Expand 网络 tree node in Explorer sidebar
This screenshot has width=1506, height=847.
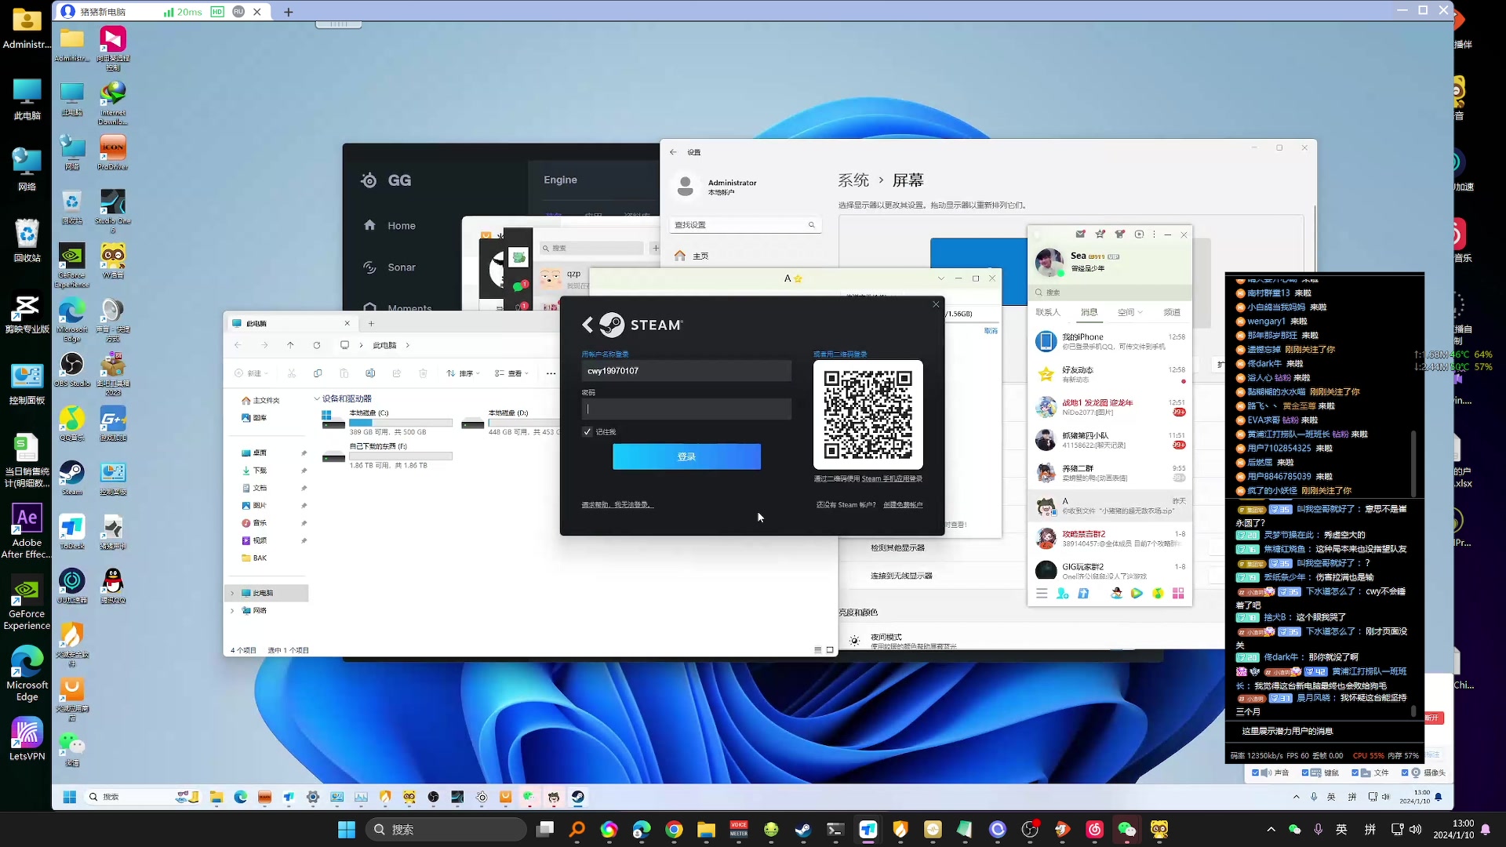coord(232,610)
